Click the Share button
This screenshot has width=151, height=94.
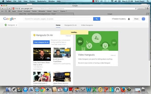pos(136,19)
